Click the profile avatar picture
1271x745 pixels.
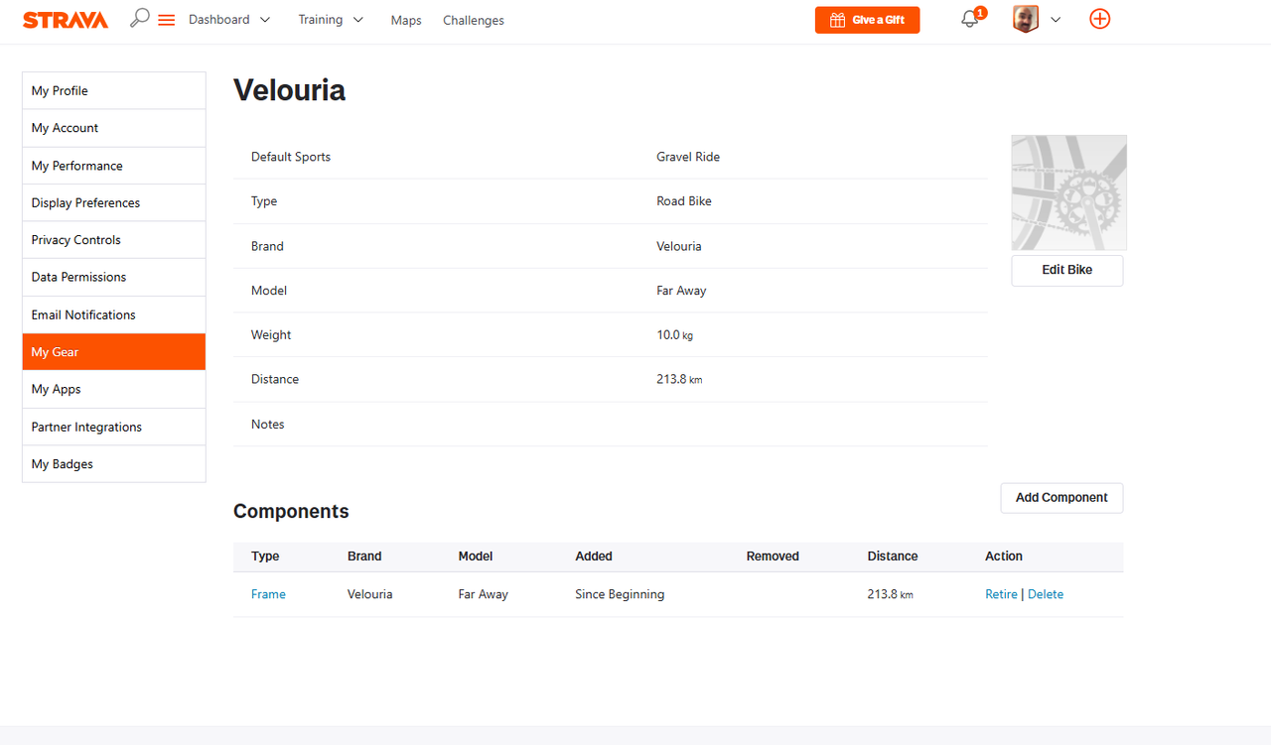(x=1026, y=19)
